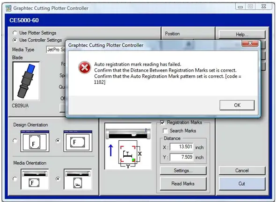Click the CB09UA blade image

coord(26,81)
